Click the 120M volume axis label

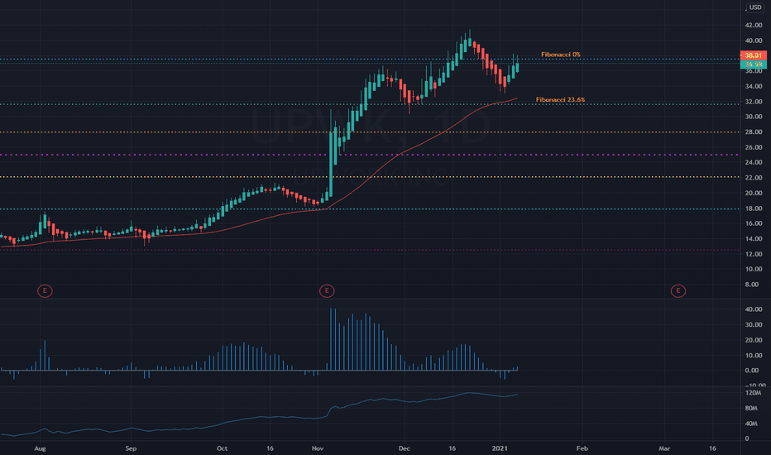coord(754,393)
